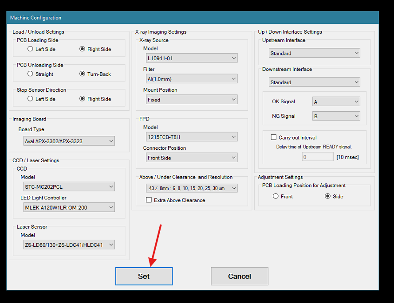Open the Laser Sensor Model dropdown

tap(69, 245)
